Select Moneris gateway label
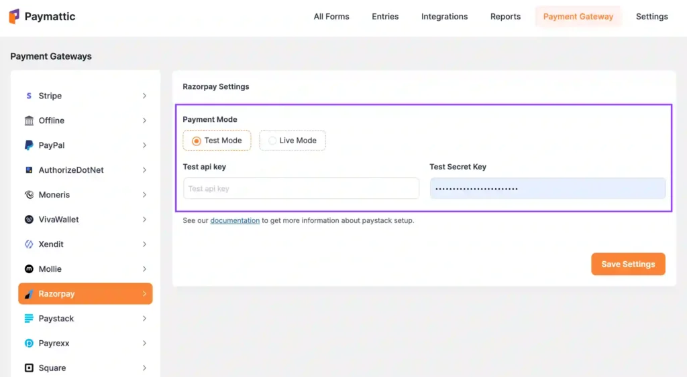 coord(54,195)
